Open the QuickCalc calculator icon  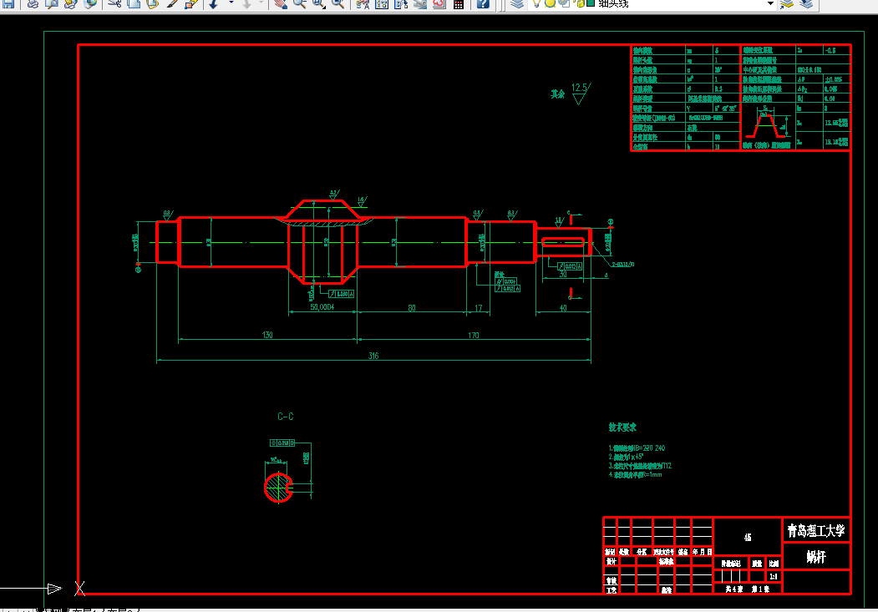pyautogui.click(x=459, y=3)
